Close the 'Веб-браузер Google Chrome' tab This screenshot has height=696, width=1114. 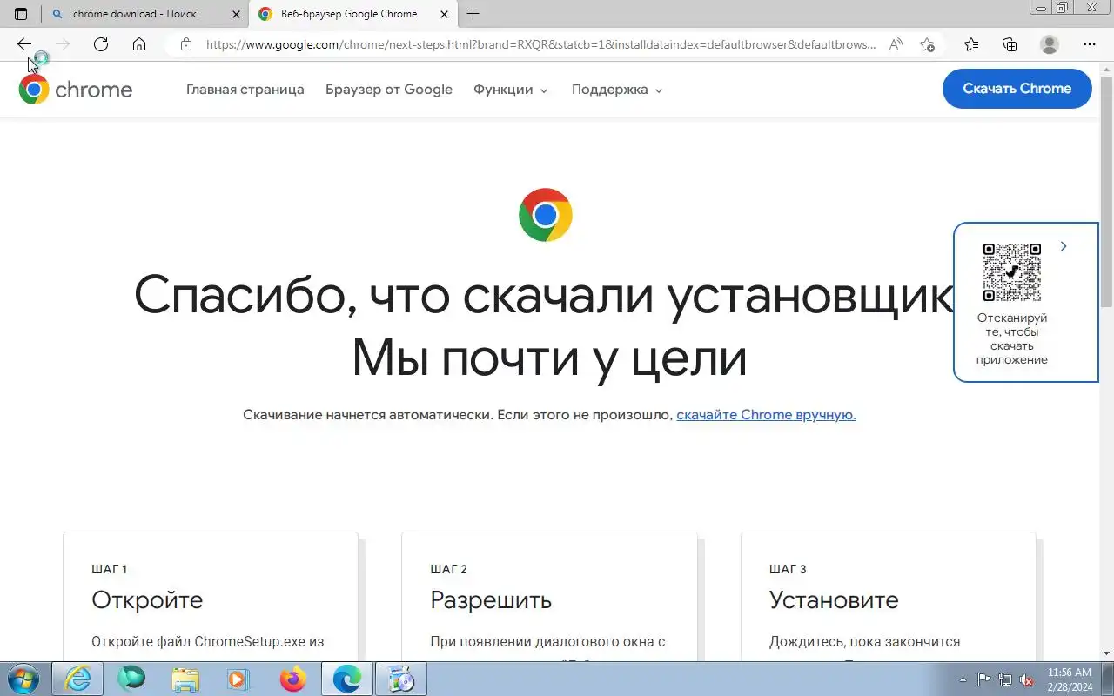pos(445,14)
